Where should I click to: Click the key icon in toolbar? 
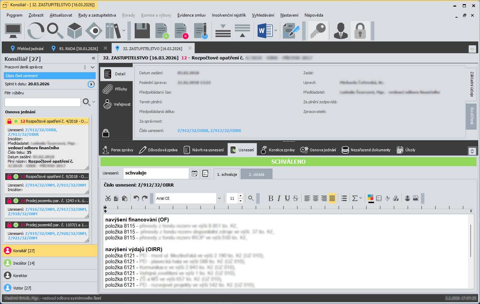click(x=318, y=31)
